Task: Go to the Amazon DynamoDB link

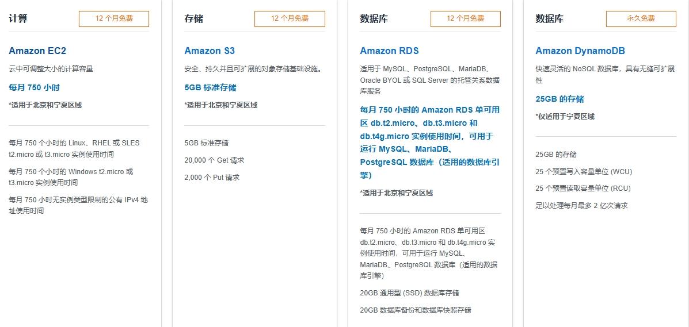Action: [580, 51]
